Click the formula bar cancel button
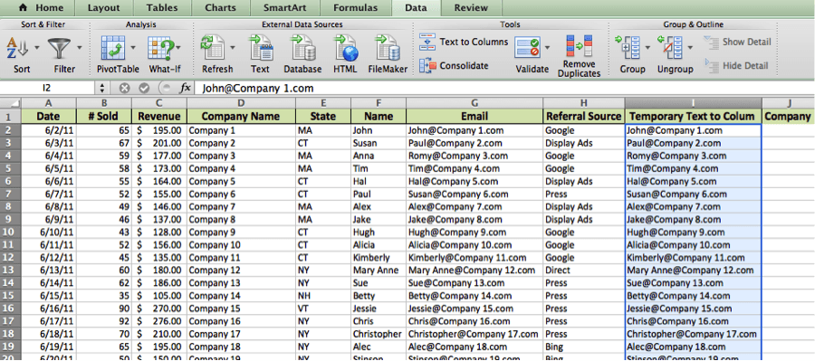Image resolution: width=815 pixels, height=361 pixels. (124, 89)
